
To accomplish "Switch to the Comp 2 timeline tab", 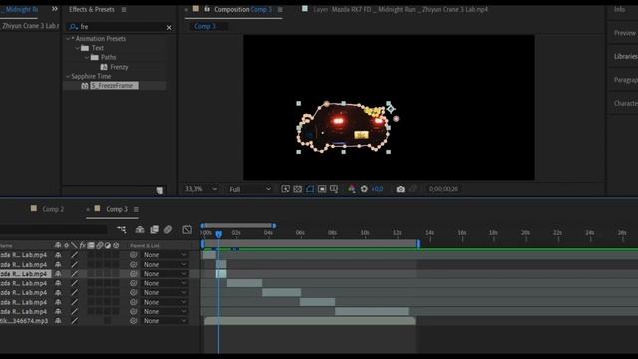I will tap(53, 209).
